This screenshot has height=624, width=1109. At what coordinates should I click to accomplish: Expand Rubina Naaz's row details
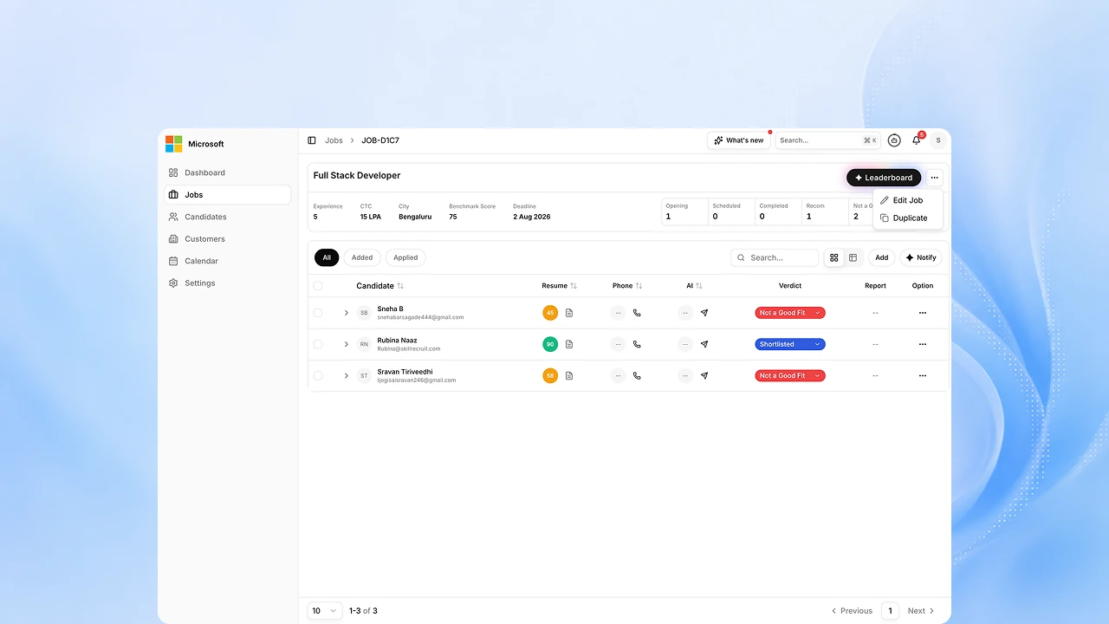[x=346, y=344]
